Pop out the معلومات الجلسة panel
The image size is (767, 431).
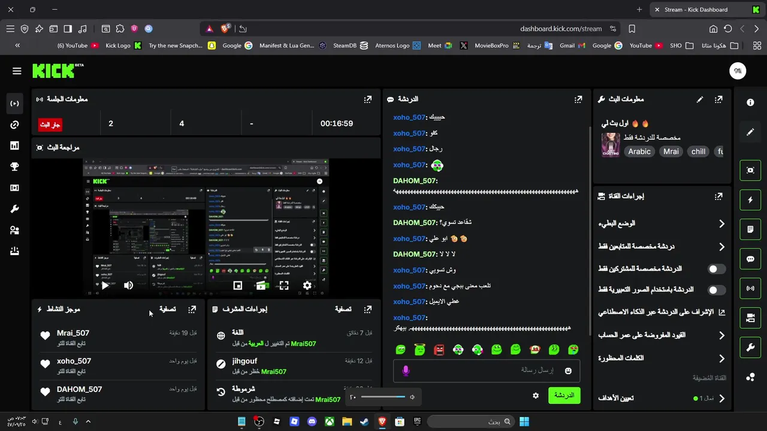pyautogui.click(x=368, y=99)
